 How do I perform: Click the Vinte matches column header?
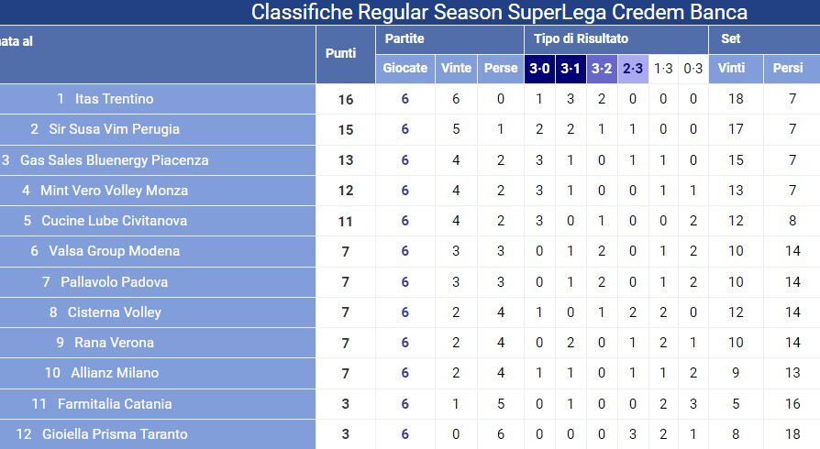click(x=456, y=68)
